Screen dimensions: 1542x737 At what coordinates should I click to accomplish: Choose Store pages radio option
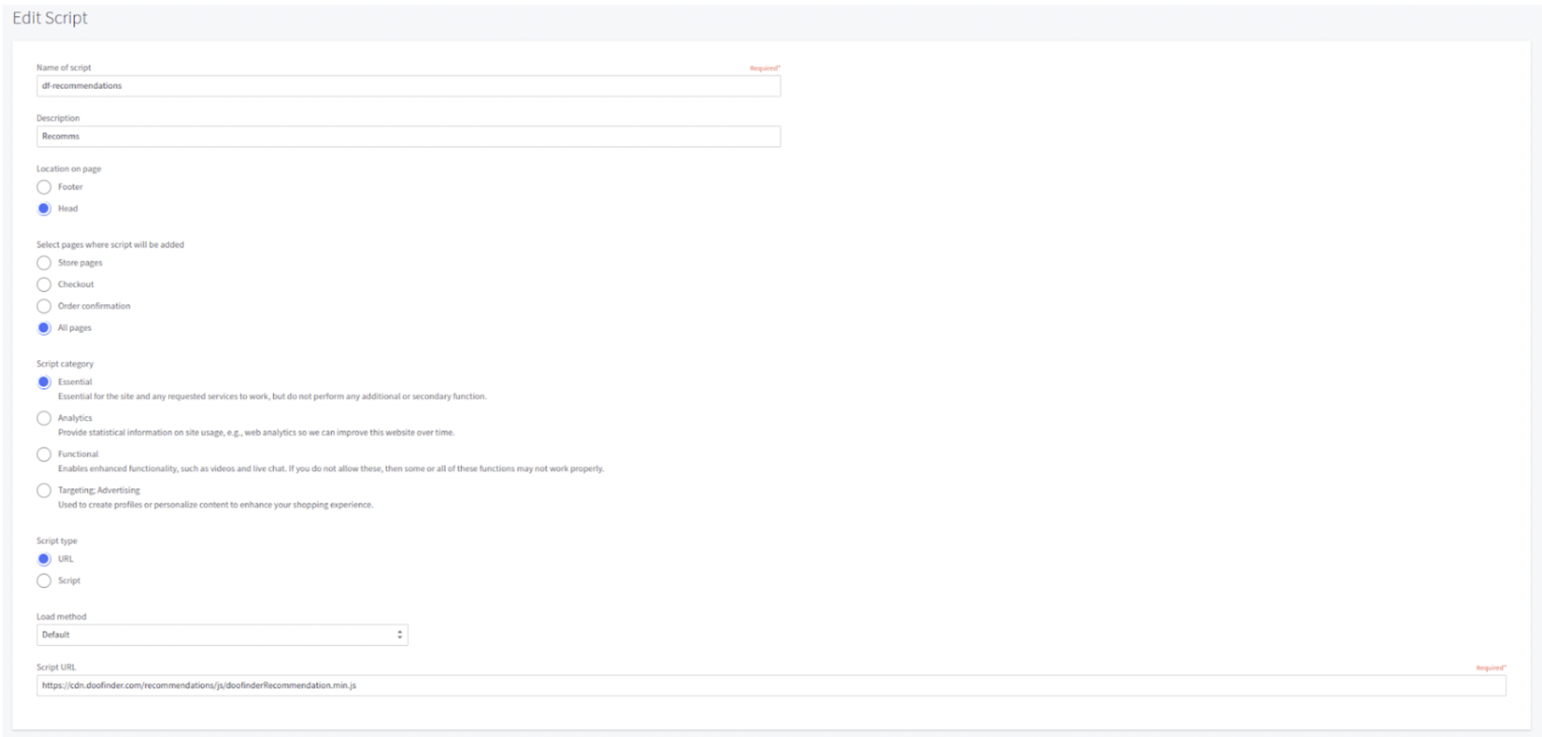point(44,263)
